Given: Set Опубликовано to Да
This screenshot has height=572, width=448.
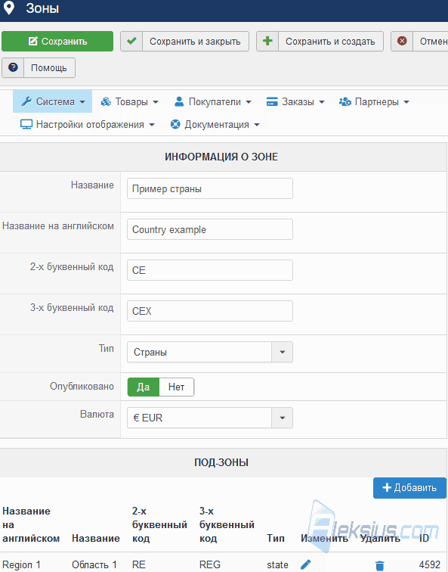Looking at the screenshot, I should [x=143, y=387].
